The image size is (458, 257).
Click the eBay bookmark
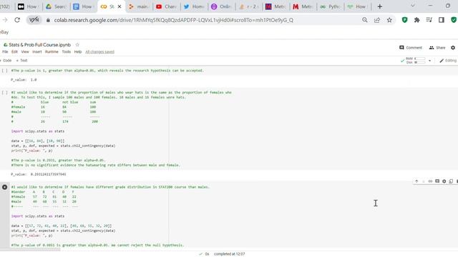pyautogui.click(x=4, y=32)
